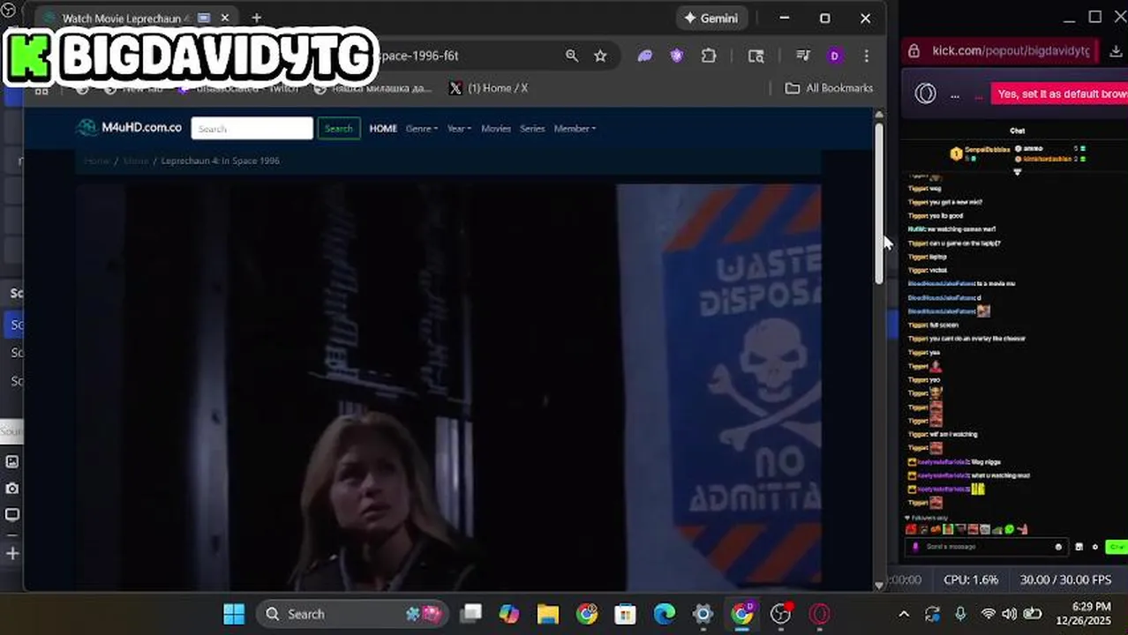
Task: Open Windows Start menu
Action: [x=234, y=614]
